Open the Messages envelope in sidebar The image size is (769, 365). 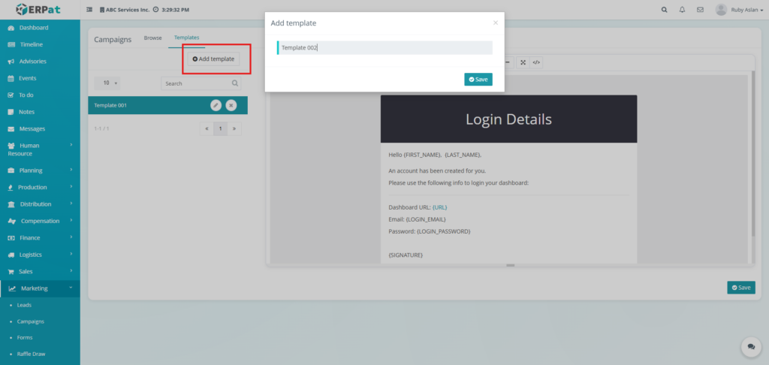pos(11,129)
